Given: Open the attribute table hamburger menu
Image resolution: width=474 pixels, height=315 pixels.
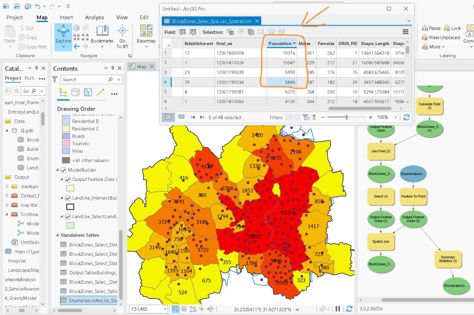Looking at the screenshot, I should tap(405, 32).
